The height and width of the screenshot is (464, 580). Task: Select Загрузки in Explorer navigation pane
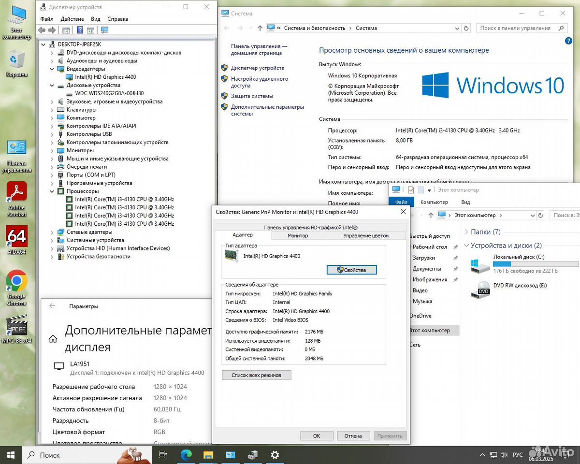[424, 258]
